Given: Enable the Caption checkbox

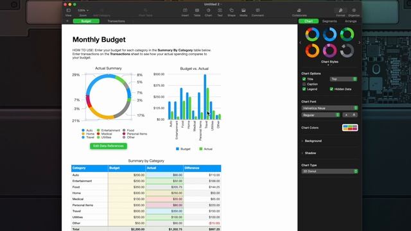Looking at the screenshot, I should (304, 84).
